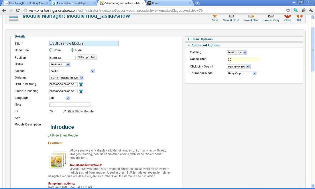Open Help from the toolbar

pyautogui.click(x=300, y=18)
